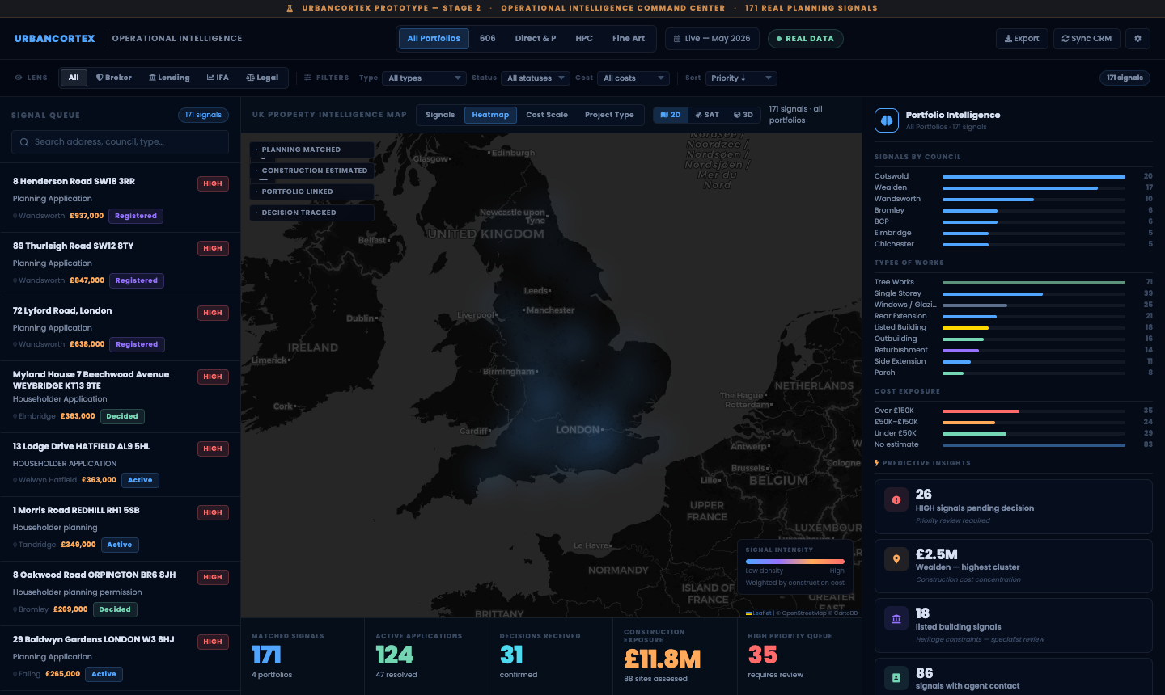Open the Live — May 2026 date selector
The width and height of the screenshot is (1165, 695).
[x=712, y=39]
